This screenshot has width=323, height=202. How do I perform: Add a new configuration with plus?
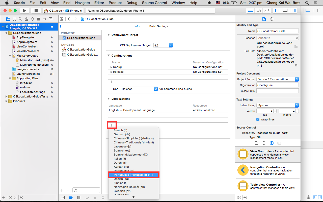(112, 82)
